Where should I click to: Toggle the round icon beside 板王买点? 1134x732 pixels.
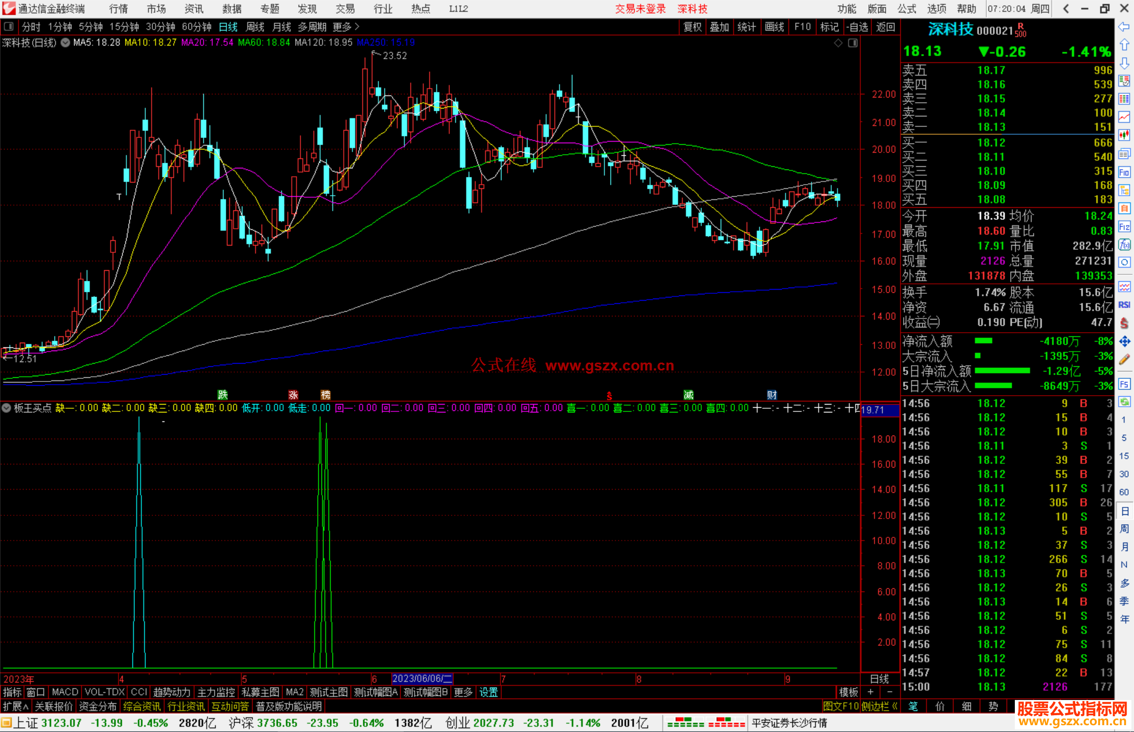pos(7,408)
